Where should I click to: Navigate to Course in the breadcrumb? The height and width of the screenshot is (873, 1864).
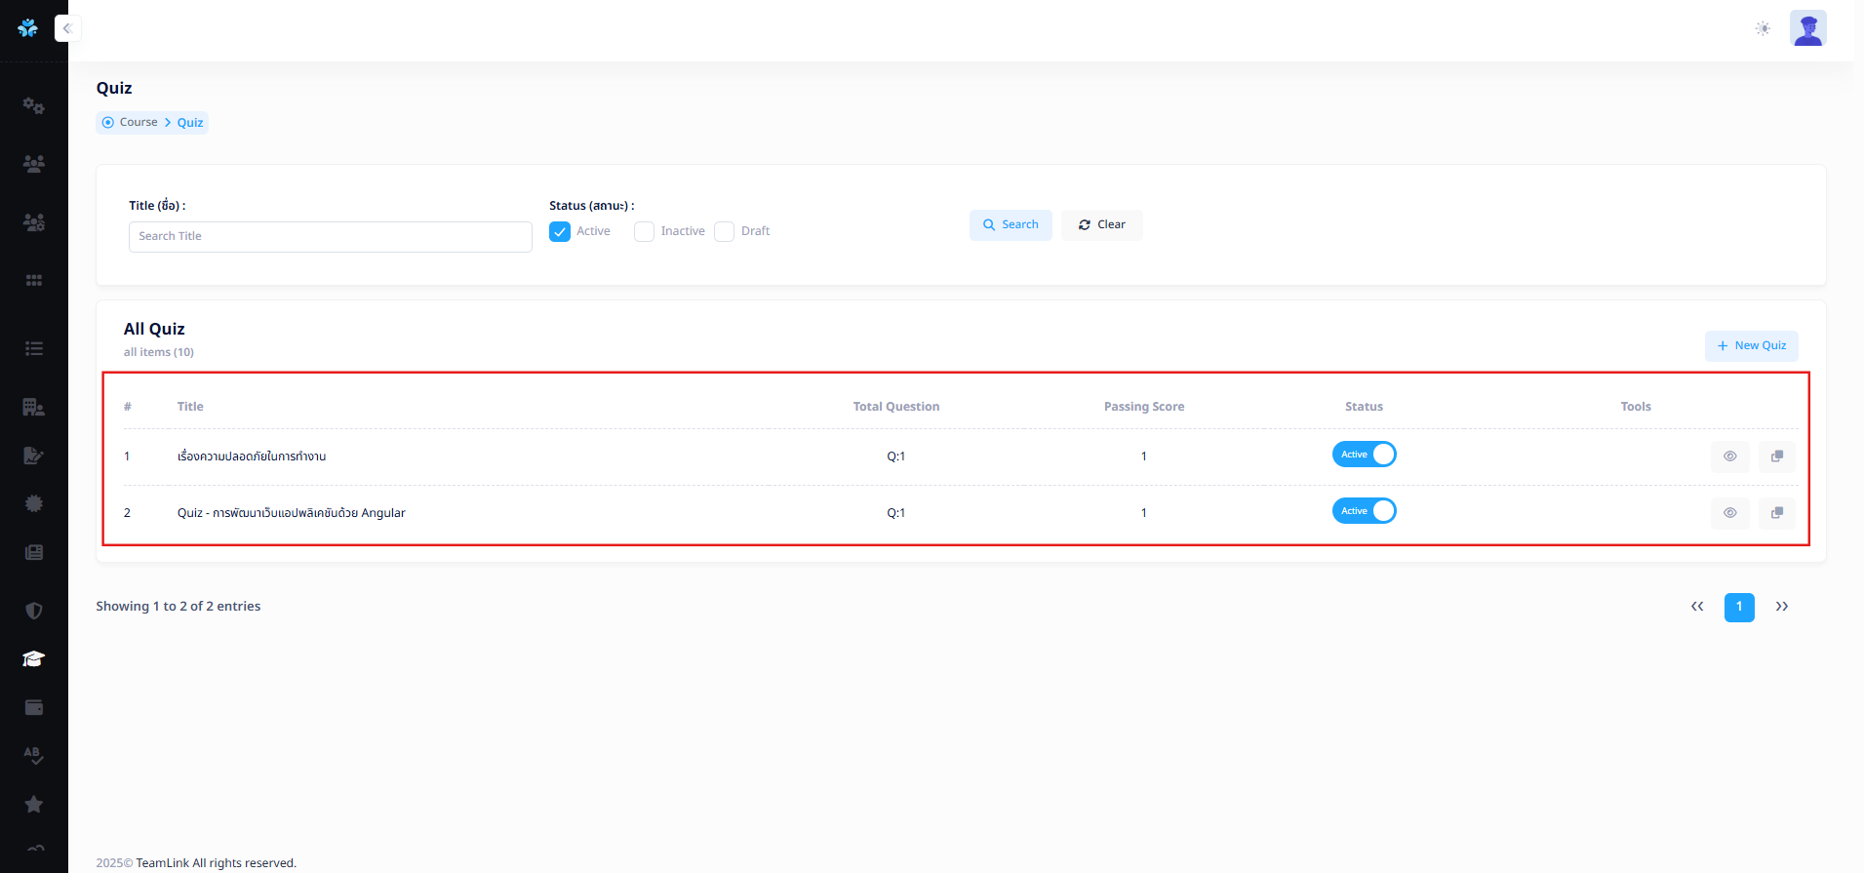click(139, 123)
